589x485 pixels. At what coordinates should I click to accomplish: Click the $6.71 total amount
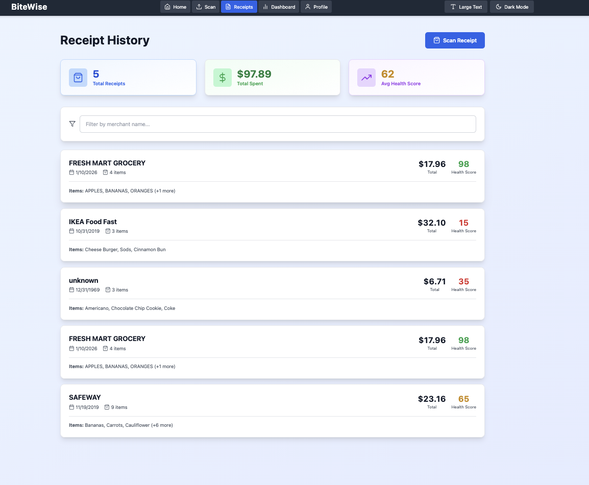pyautogui.click(x=435, y=281)
